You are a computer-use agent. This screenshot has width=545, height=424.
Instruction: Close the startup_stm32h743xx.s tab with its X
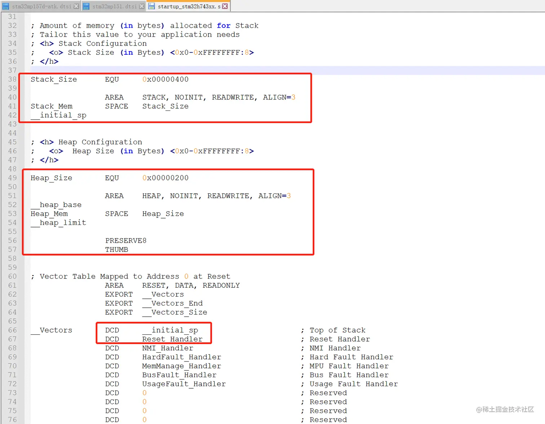click(225, 6)
